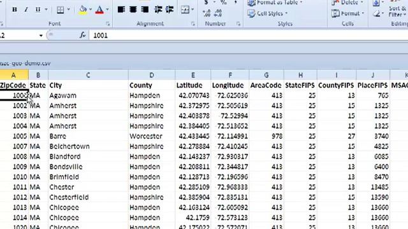408x229 pixels.
Task: Launch the Font dialog box launcher
Action: 108,24
